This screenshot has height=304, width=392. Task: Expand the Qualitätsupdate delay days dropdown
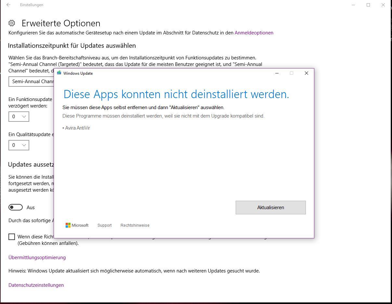[19, 145]
